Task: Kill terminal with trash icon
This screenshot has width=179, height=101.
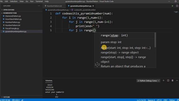Action: point(173,81)
